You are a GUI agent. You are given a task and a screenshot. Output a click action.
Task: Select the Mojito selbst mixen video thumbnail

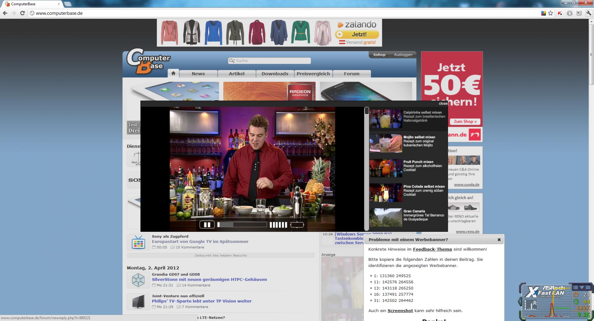(386, 143)
